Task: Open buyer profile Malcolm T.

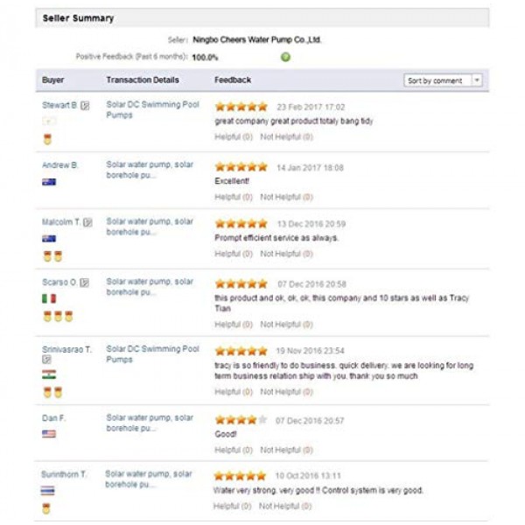Action: point(61,222)
